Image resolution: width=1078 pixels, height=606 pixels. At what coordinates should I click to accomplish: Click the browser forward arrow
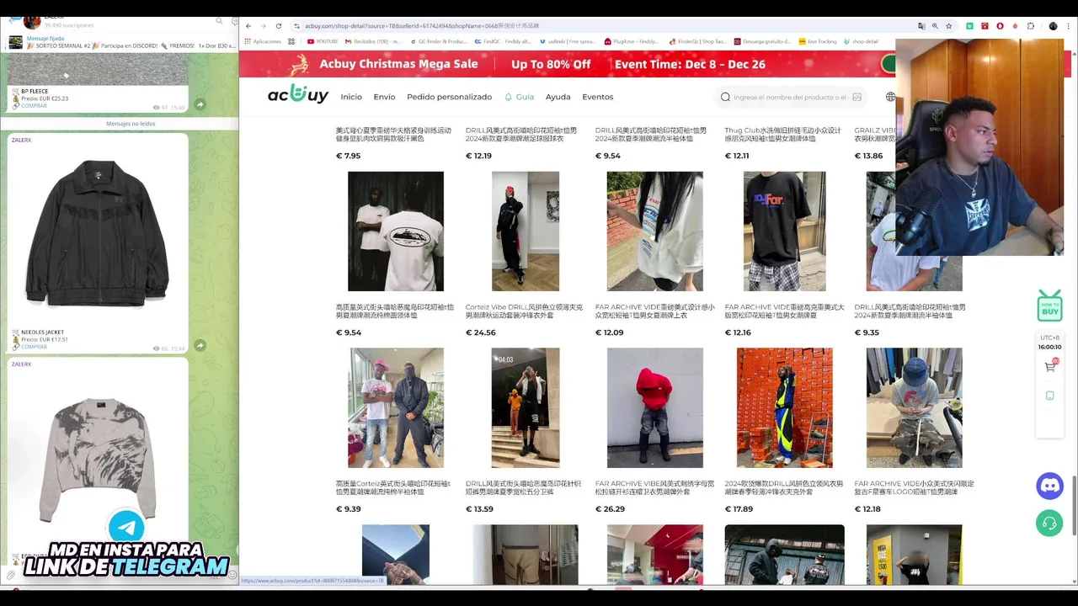(x=263, y=26)
